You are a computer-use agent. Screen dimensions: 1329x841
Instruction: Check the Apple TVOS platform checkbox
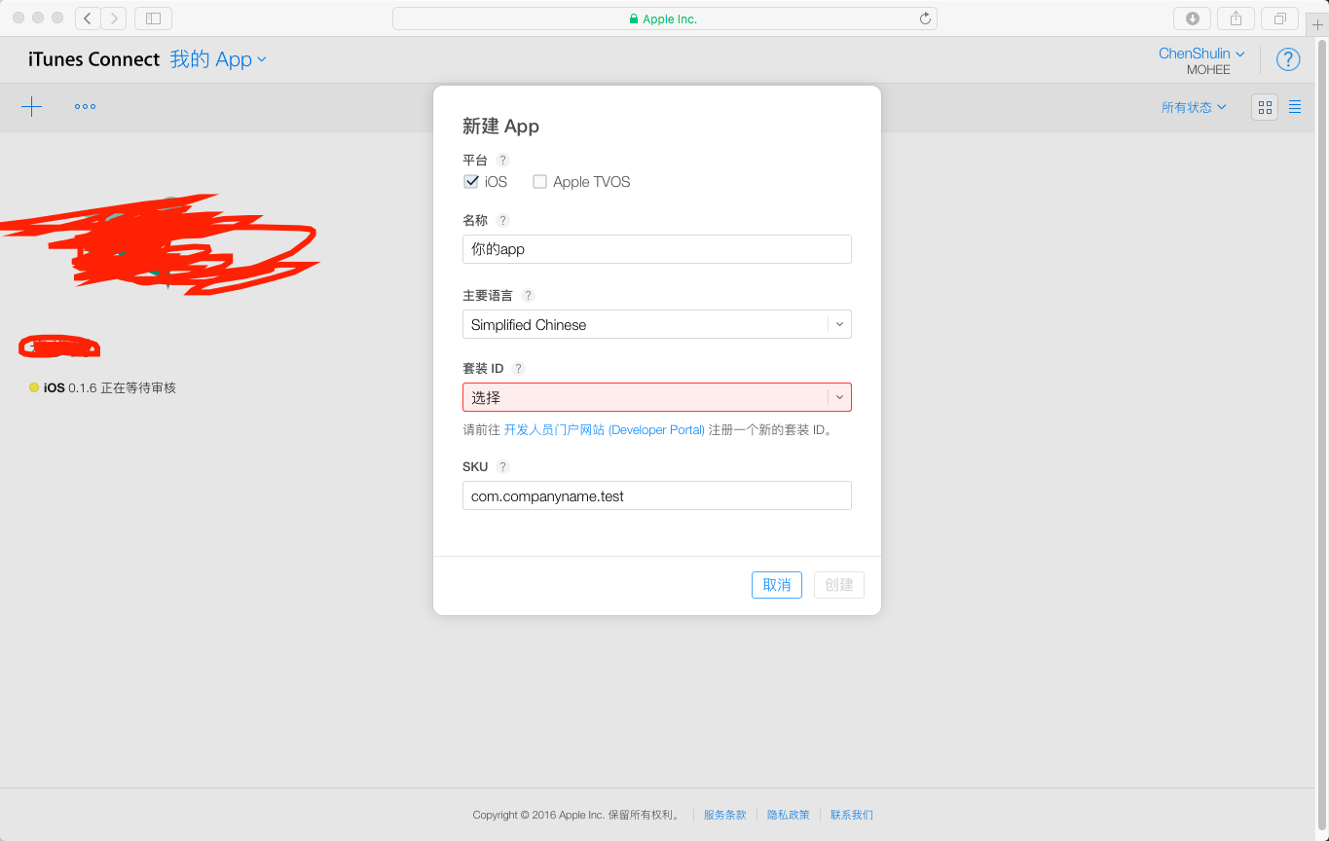(539, 182)
